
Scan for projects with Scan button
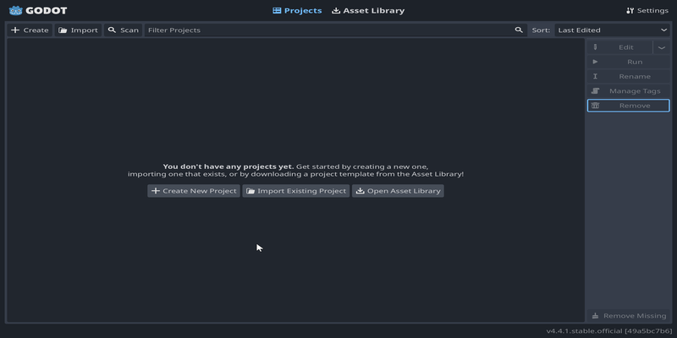[x=124, y=30]
